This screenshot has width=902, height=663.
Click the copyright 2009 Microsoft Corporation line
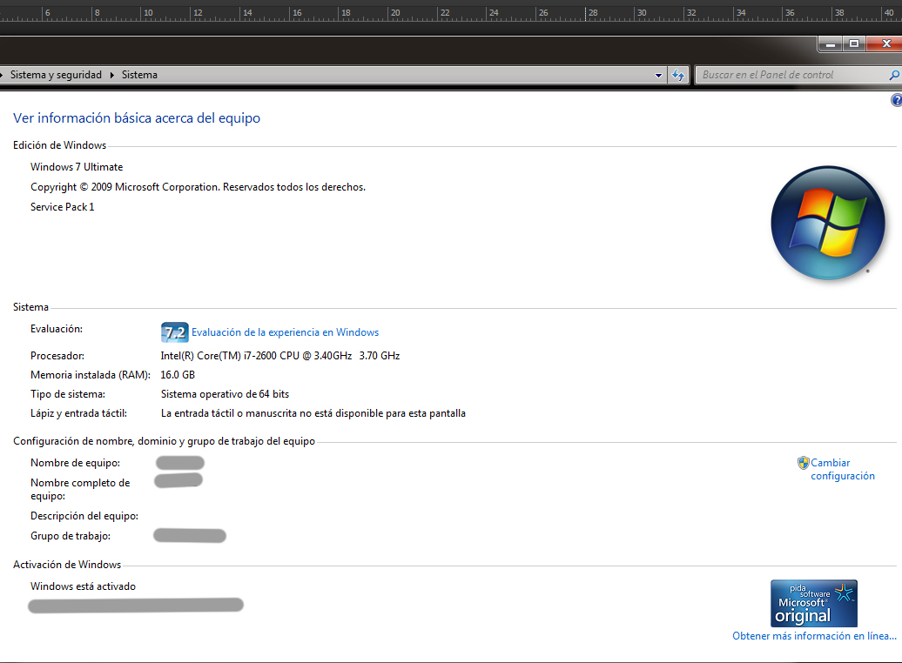click(x=198, y=187)
